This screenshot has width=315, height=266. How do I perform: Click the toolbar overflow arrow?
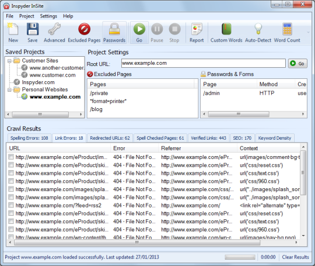[x=309, y=32]
